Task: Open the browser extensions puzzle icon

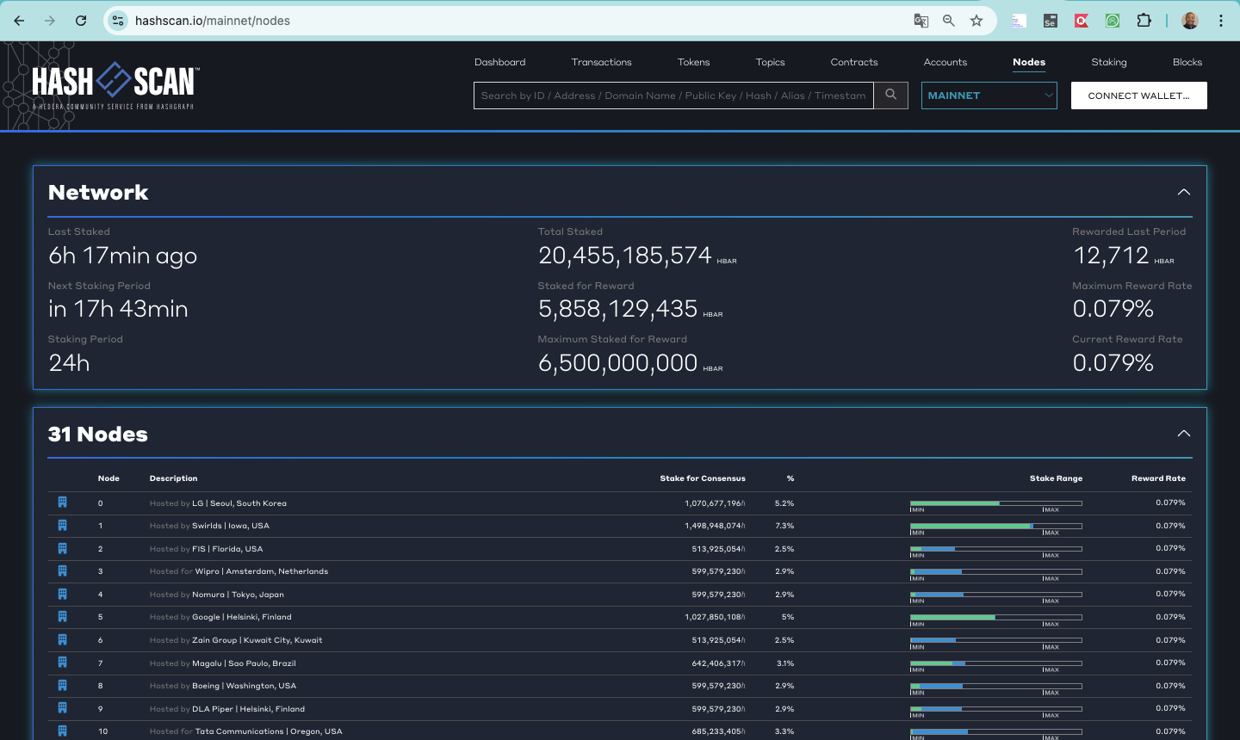Action: (x=1144, y=21)
